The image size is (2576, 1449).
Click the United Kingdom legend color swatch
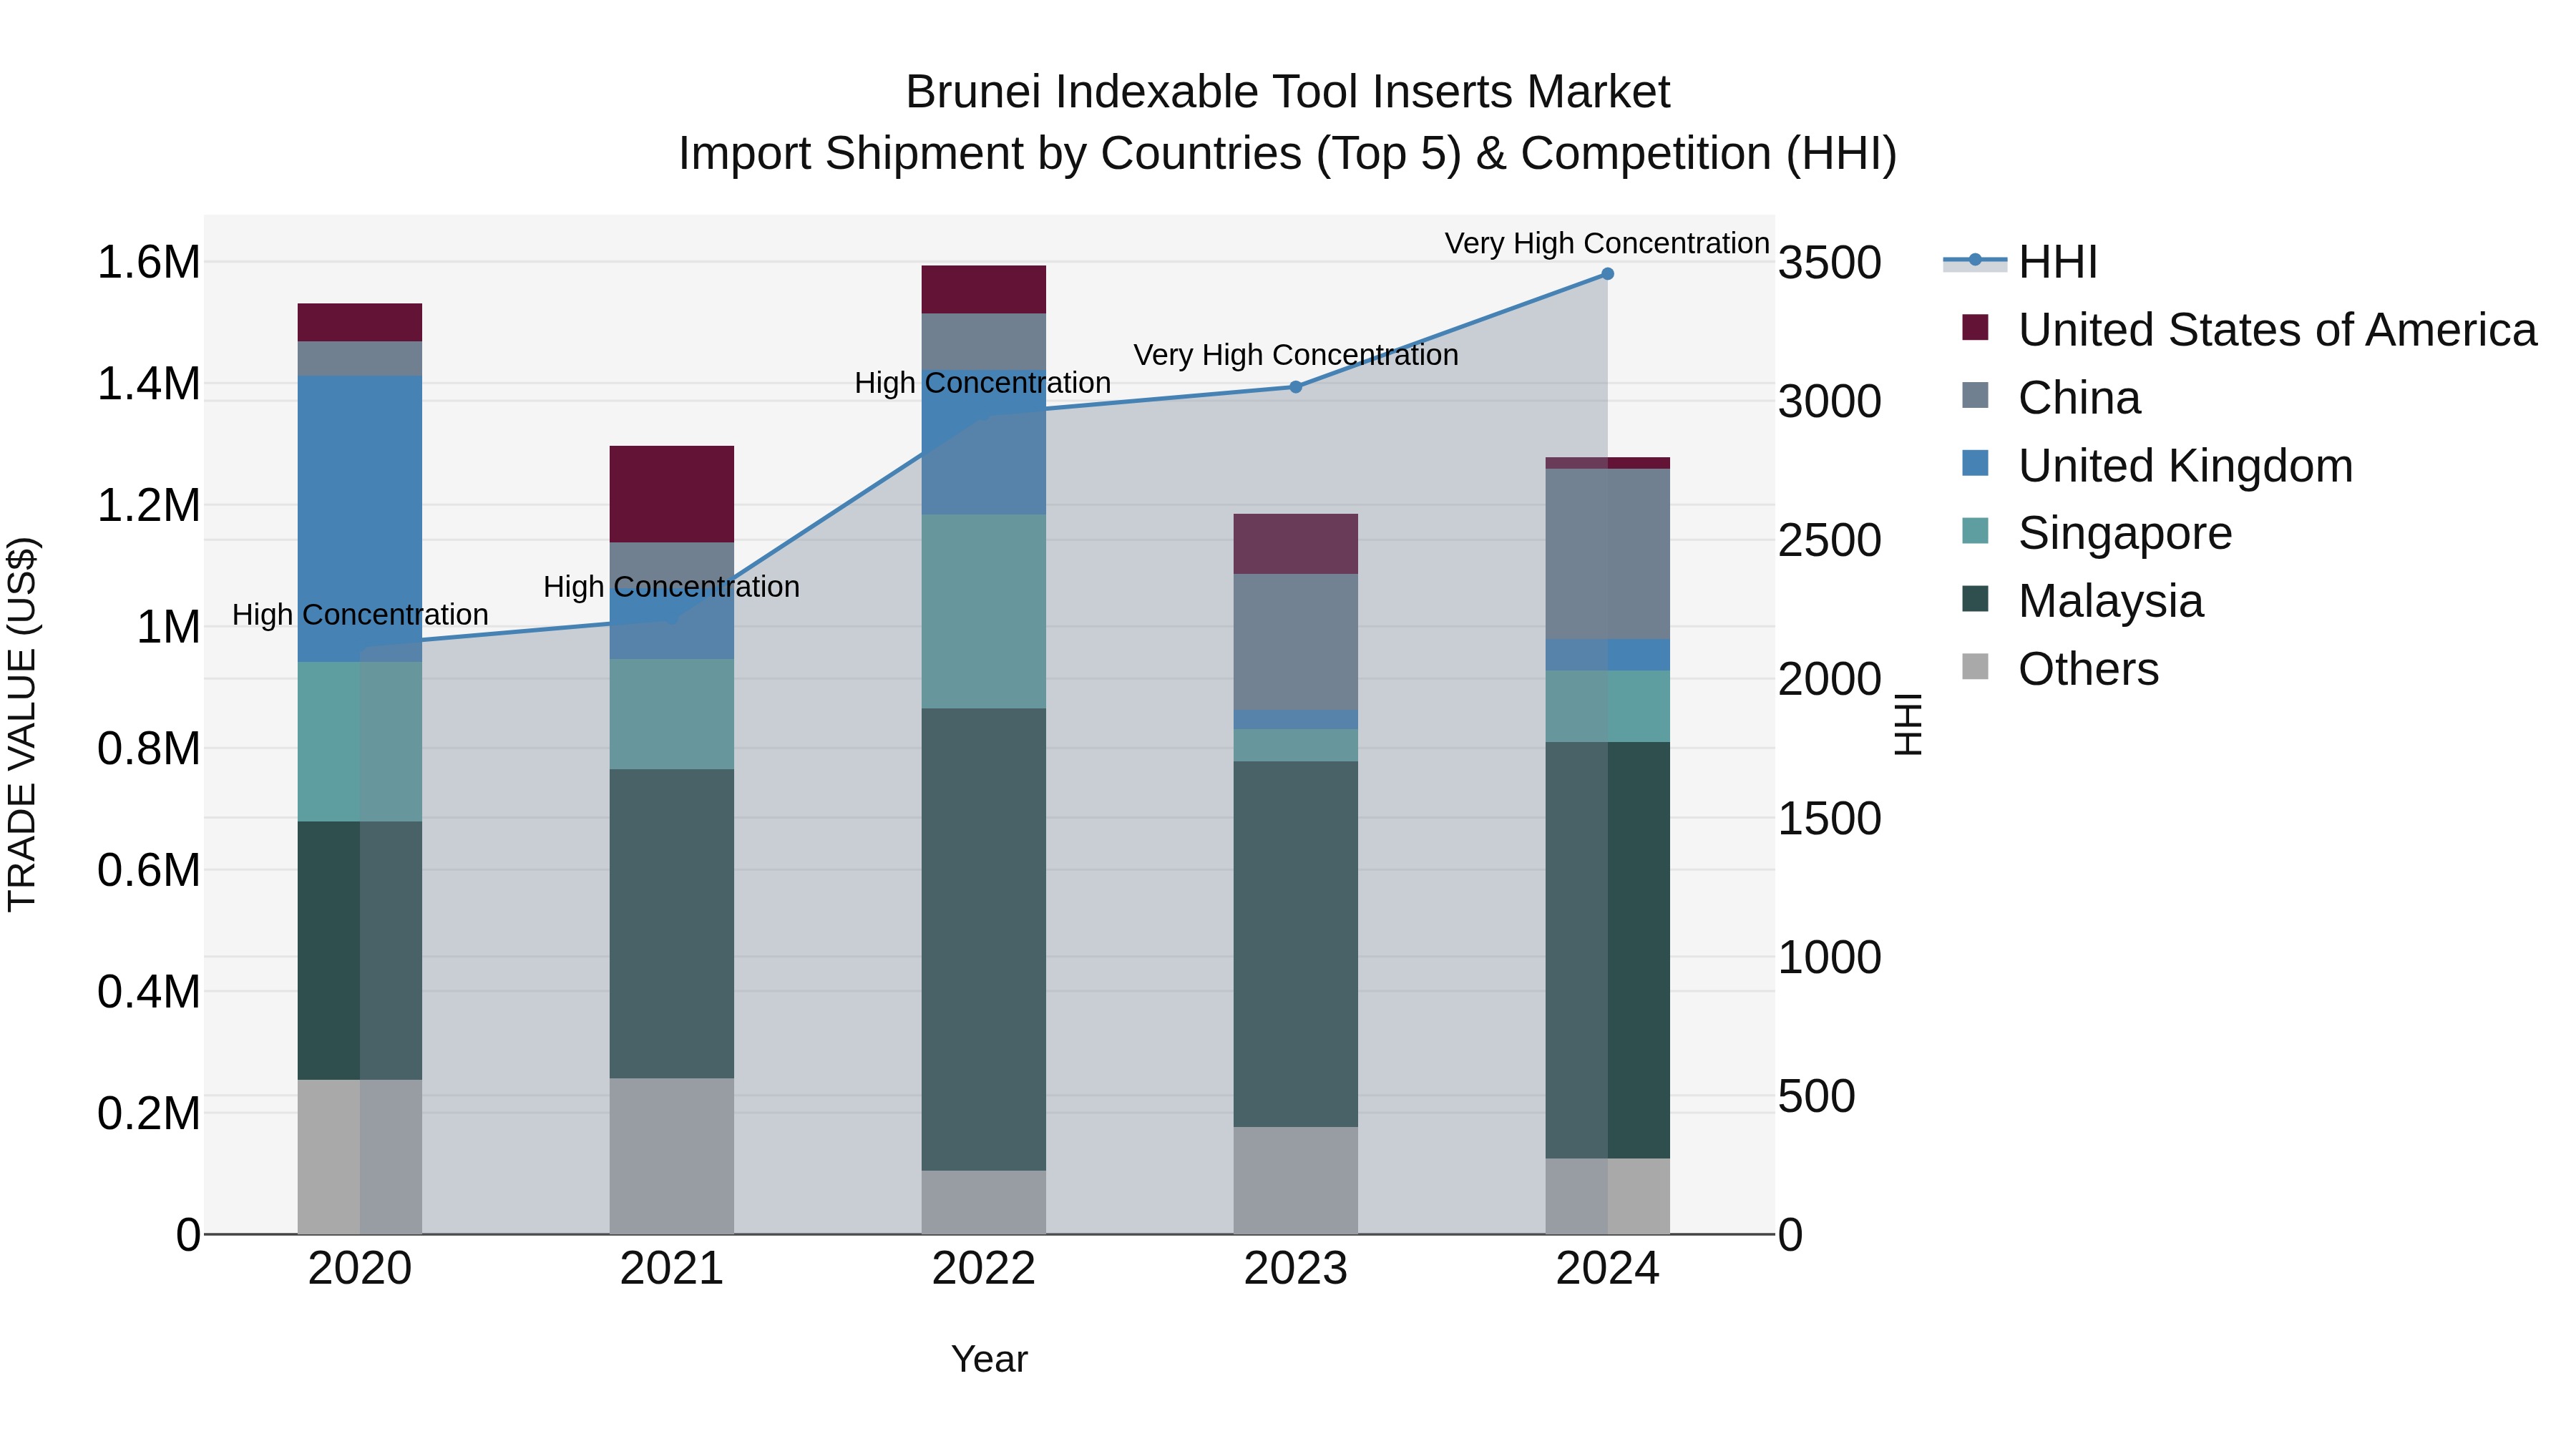(x=1975, y=463)
